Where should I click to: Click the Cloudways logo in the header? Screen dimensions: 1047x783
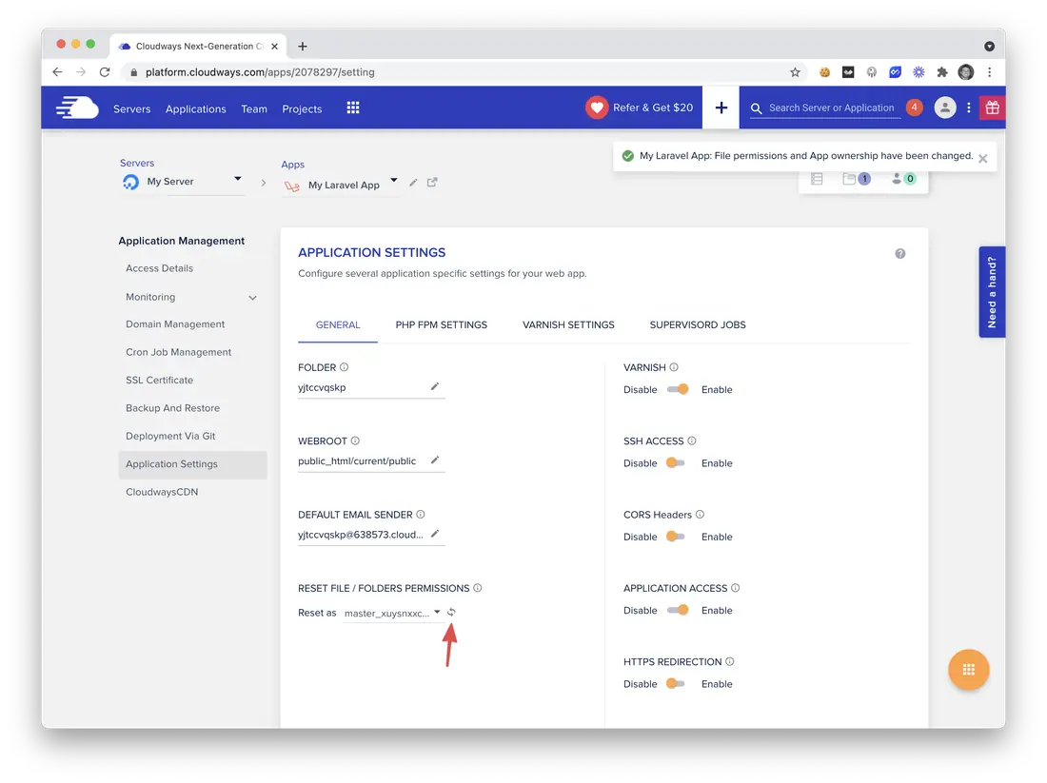tap(77, 108)
